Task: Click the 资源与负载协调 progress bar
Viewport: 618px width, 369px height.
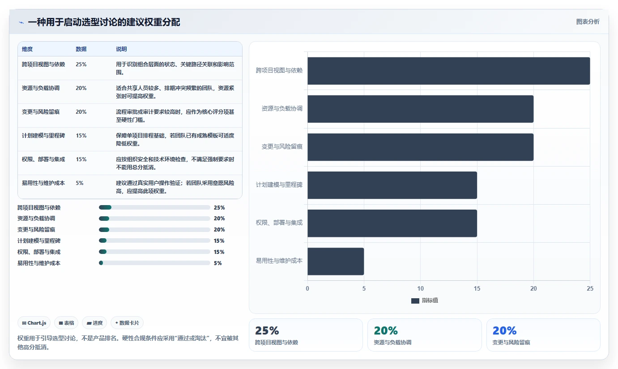Action: (154, 219)
